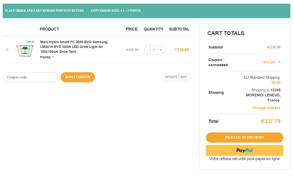293x177 pixels.
Task: Click the Cart Totals heading
Action: click(226, 33)
